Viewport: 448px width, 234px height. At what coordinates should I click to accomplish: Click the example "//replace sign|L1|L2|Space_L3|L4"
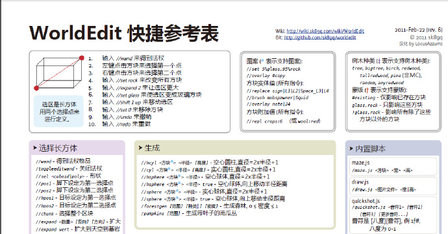(288, 91)
